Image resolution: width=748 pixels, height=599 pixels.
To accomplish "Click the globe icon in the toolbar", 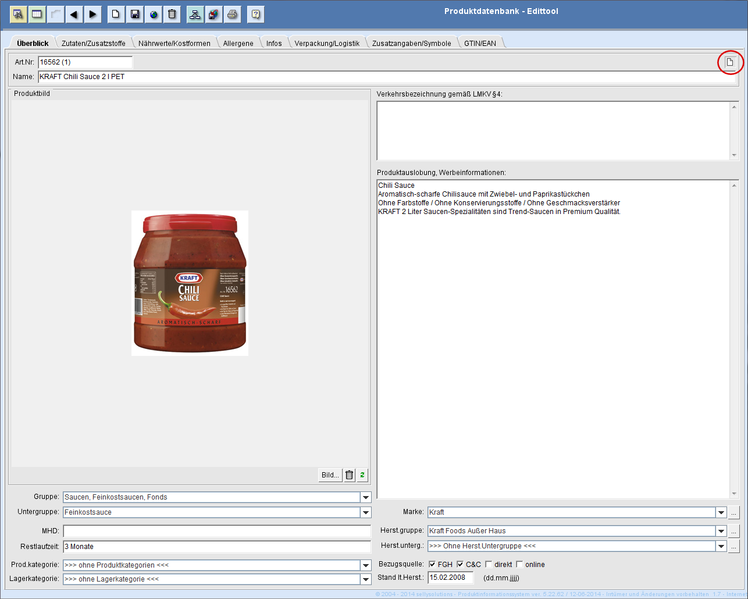I will [x=154, y=14].
